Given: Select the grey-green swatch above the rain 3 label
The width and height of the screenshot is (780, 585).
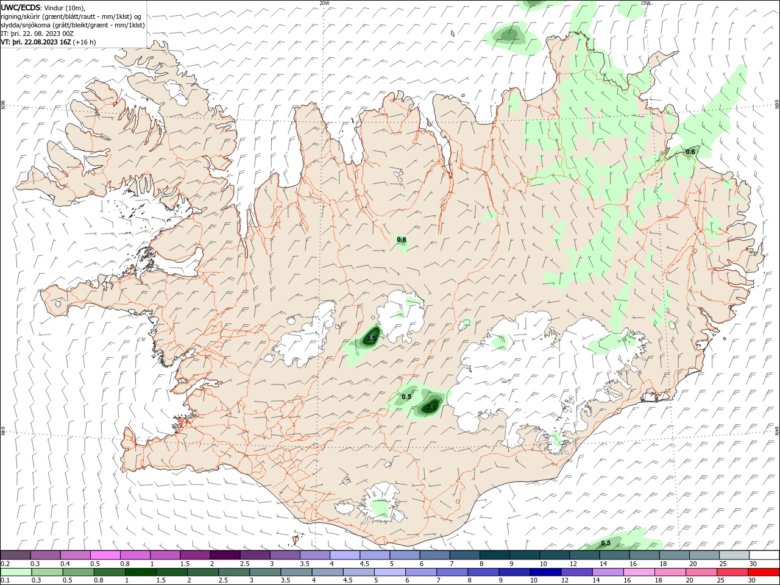Looking at the screenshot, I should (264, 572).
